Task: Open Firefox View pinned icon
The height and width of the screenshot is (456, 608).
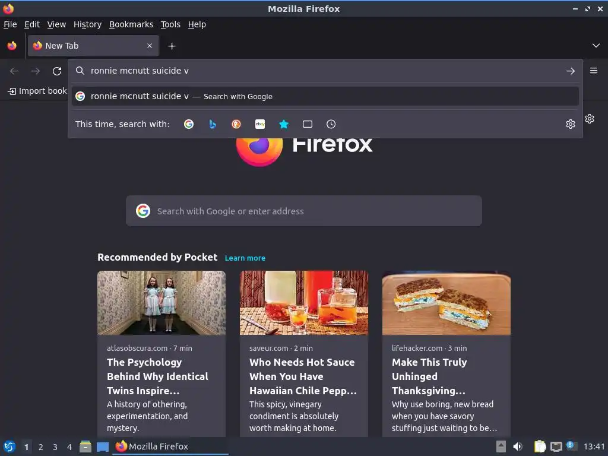Action: pos(12,46)
